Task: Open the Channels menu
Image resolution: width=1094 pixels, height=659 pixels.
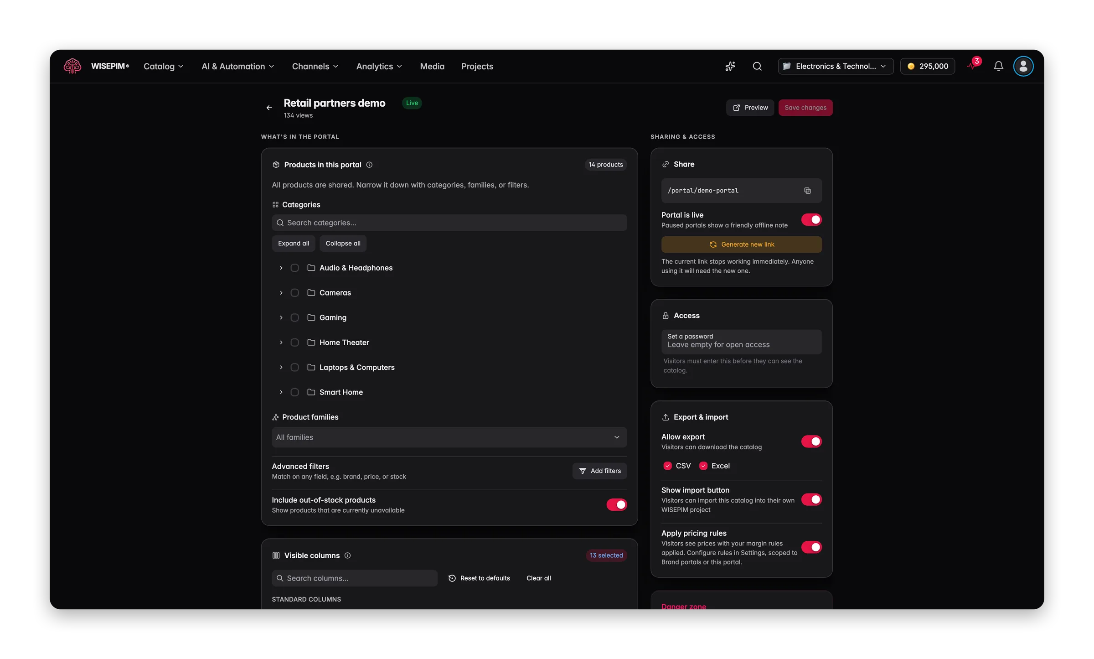Action: 315,66
